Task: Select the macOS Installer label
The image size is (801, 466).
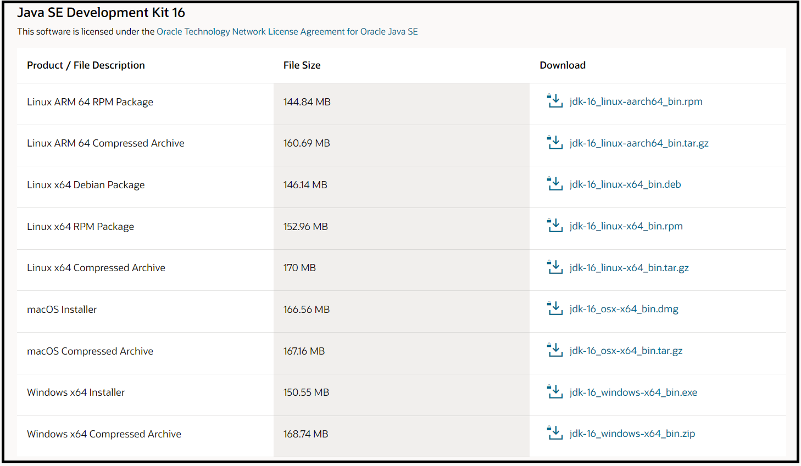Action: pyautogui.click(x=62, y=310)
